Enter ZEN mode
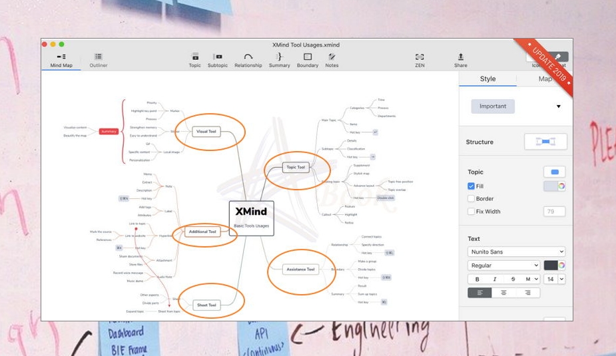This screenshot has width=616, height=356. [420, 61]
